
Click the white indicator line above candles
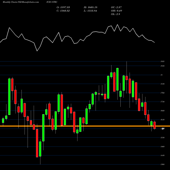click(77, 38)
